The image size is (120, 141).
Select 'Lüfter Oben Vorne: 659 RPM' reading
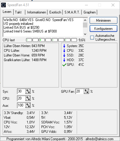(24, 55)
